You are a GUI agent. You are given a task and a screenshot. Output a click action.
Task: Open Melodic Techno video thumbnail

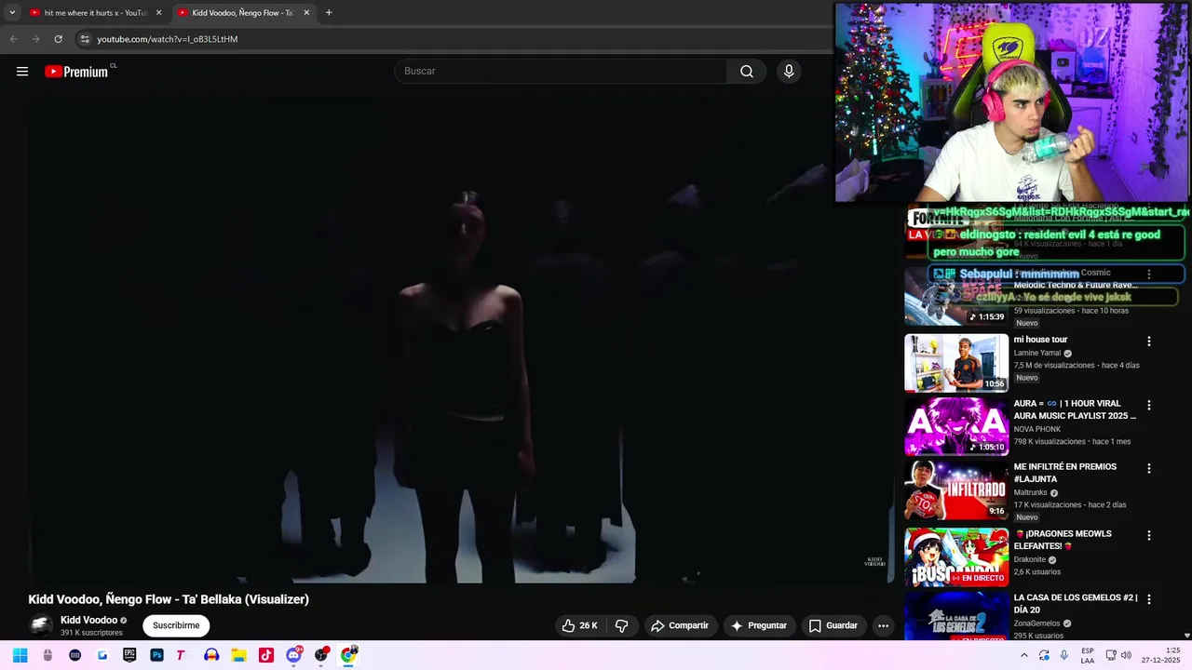tap(956, 296)
